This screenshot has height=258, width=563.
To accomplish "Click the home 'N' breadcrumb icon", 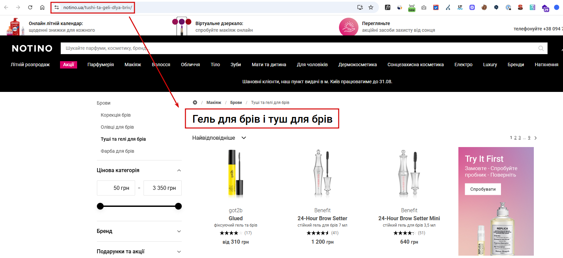I will tap(195, 103).
